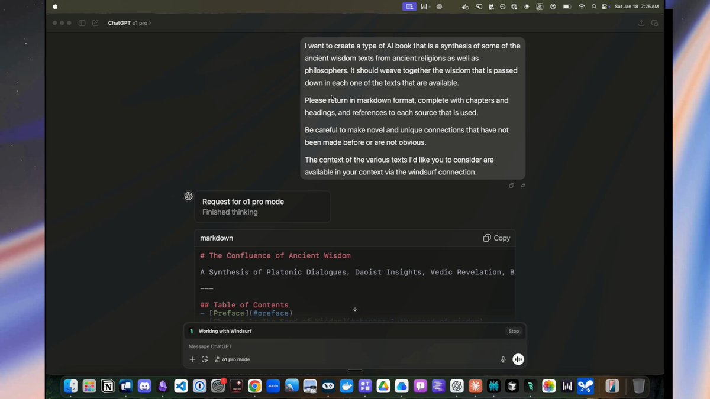
Task: Open the Apple menu
Action: pyautogui.click(x=56, y=7)
